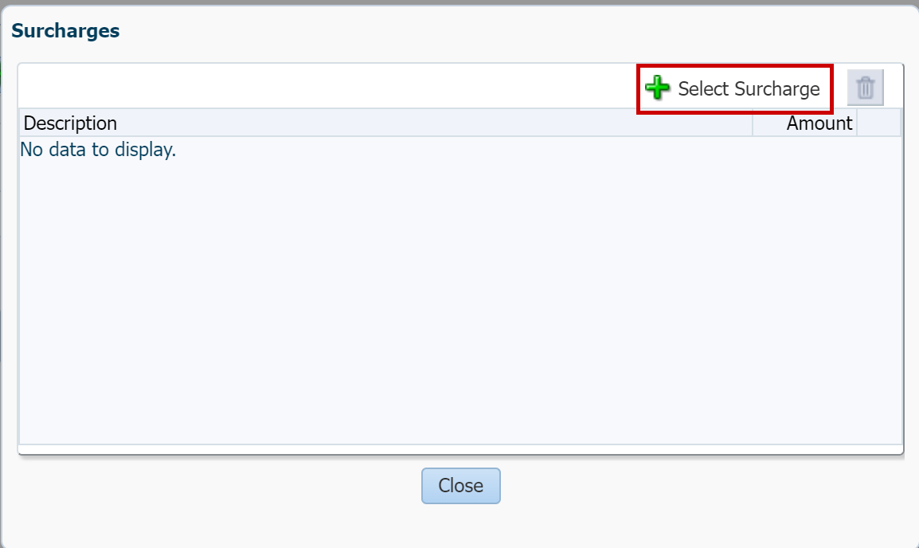919x548 pixels.
Task: Add a surcharge using the plus icon
Action: [x=657, y=88]
